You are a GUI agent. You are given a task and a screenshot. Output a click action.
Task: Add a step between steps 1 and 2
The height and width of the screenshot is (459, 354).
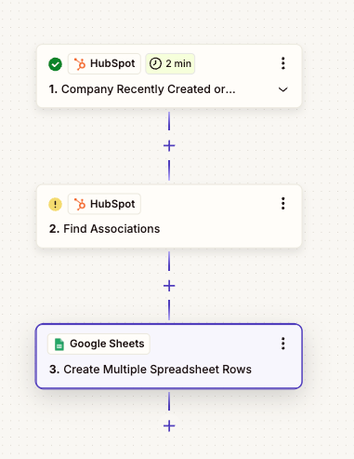pos(169,145)
